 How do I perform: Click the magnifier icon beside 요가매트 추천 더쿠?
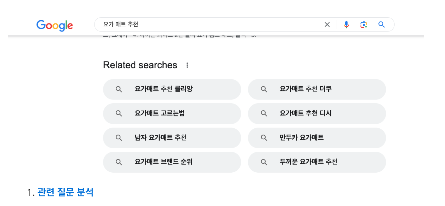[x=264, y=89]
